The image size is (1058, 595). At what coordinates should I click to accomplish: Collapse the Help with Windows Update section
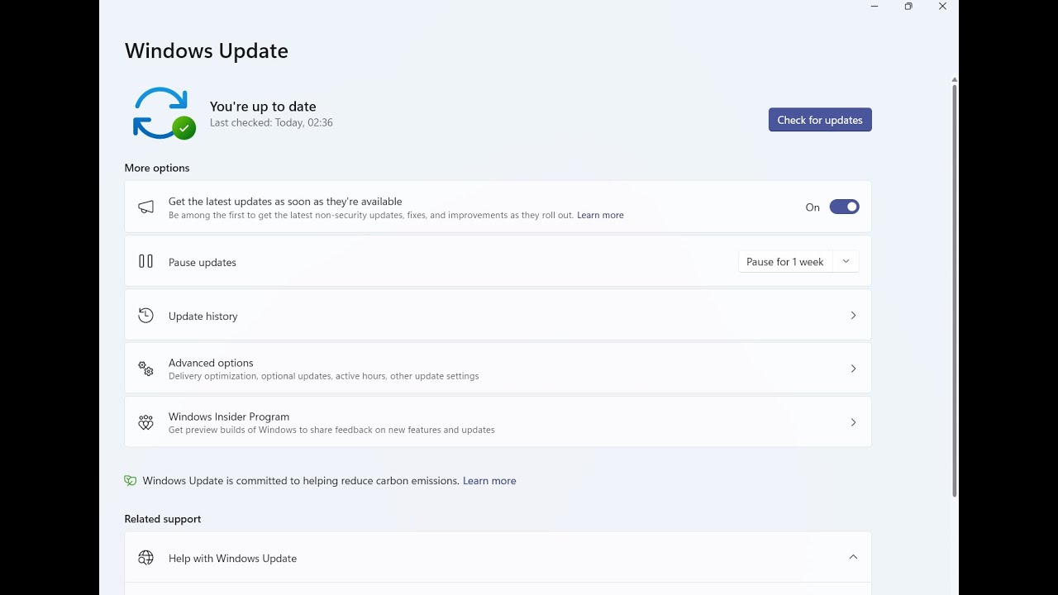pos(853,557)
